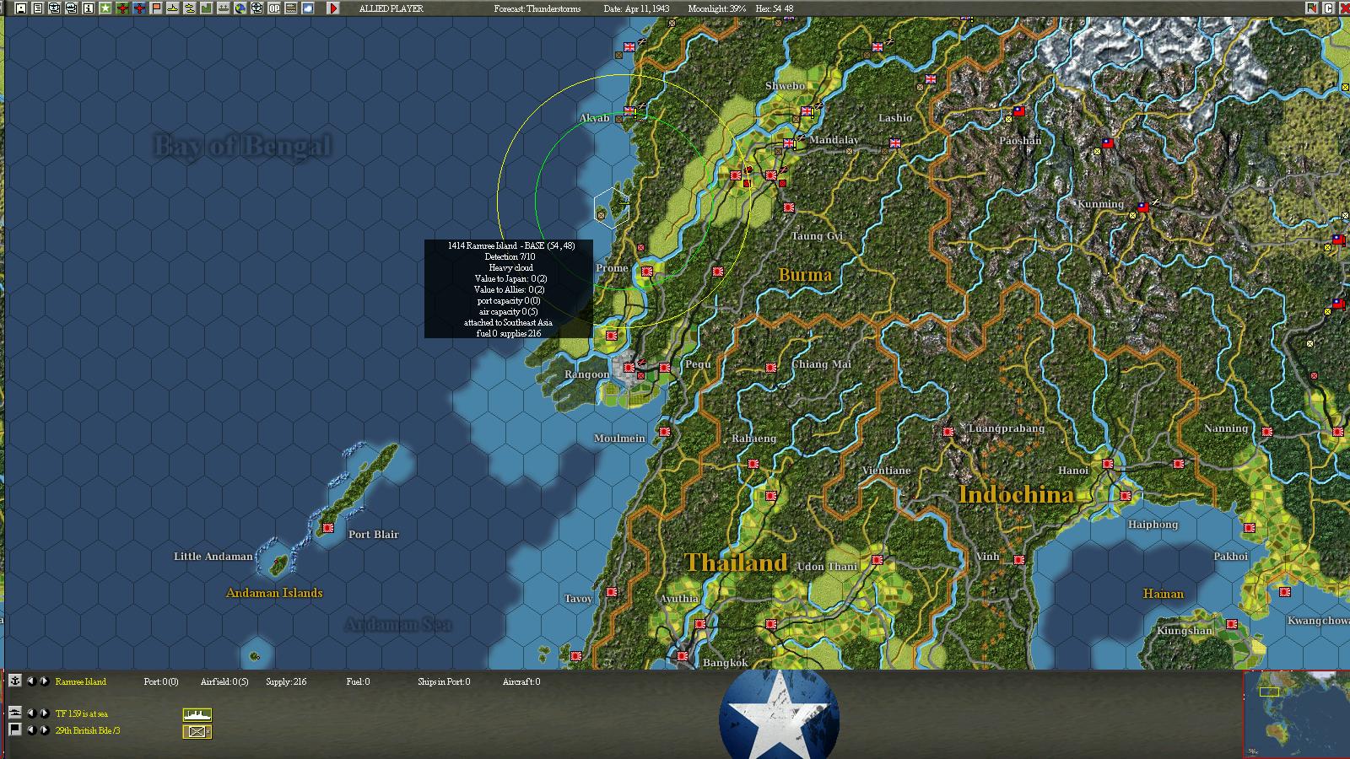Click the 'Supply: 216' value in bottom panel
The width and height of the screenshot is (1350, 759).
(286, 681)
